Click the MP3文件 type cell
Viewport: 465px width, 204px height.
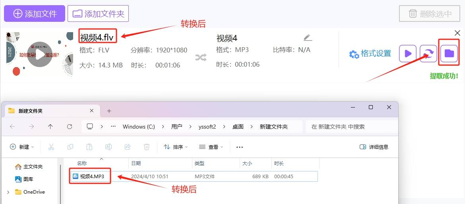[x=205, y=177]
